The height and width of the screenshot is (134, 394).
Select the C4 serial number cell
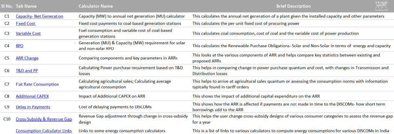7,46
